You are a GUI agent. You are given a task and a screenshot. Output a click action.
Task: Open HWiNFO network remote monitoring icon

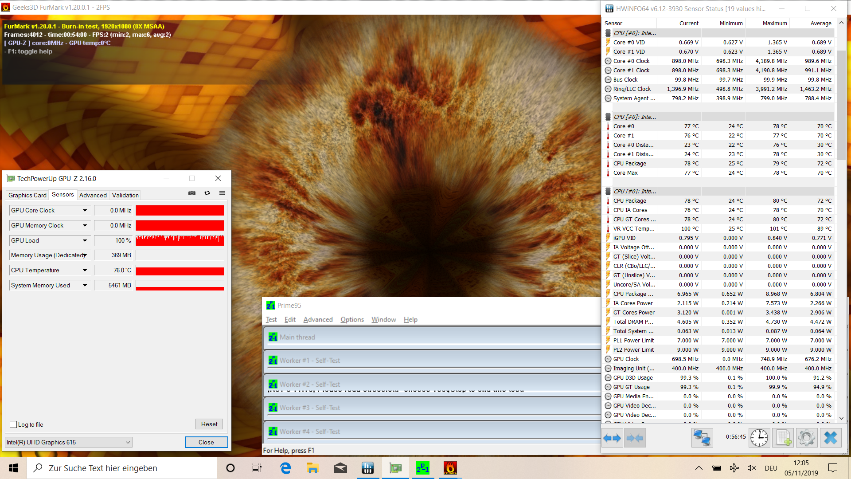tap(702, 438)
